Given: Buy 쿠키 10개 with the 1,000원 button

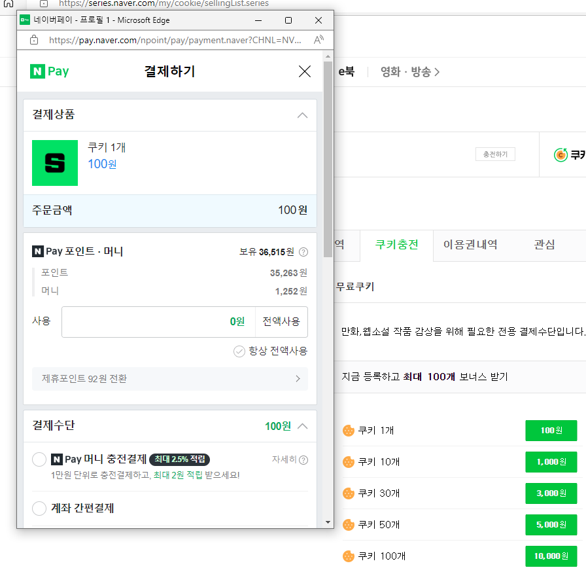Looking at the screenshot, I should coord(551,462).
